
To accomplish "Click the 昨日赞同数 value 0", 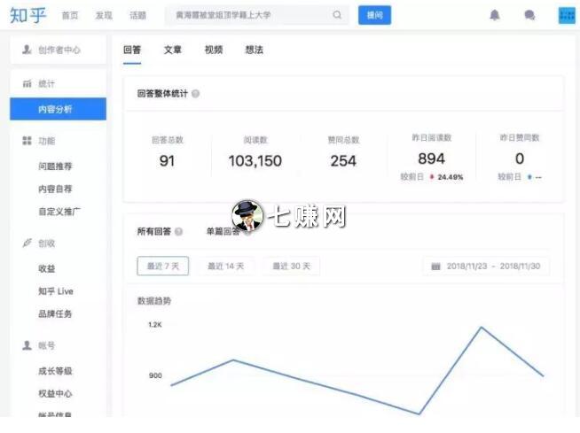I will (520, 159).
